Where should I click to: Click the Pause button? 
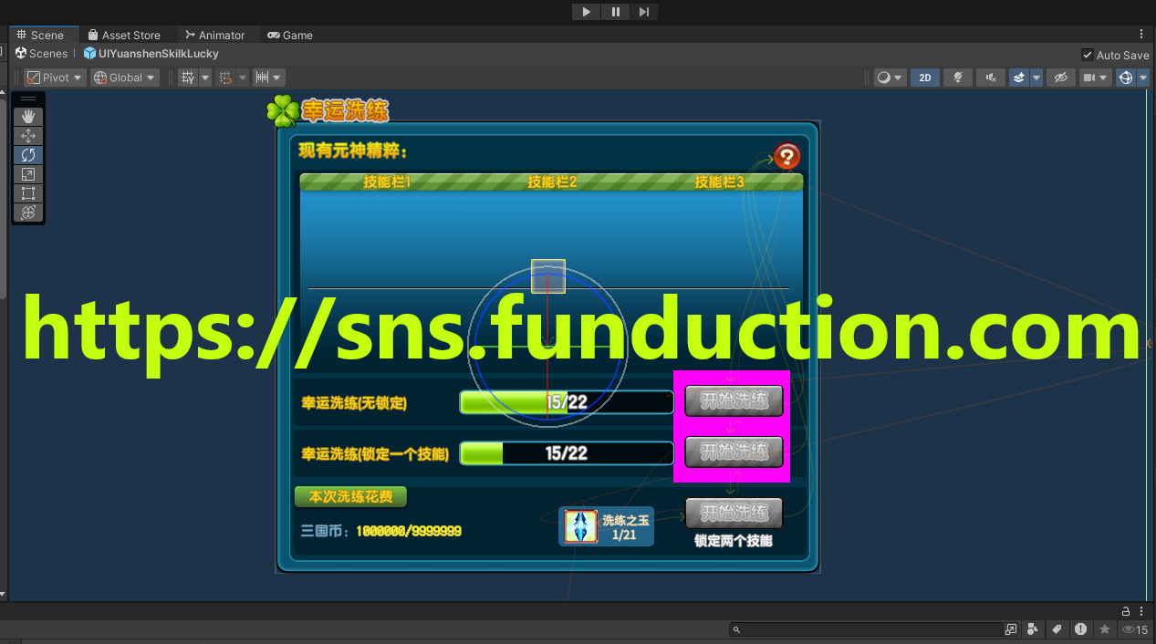coord(616,12)
